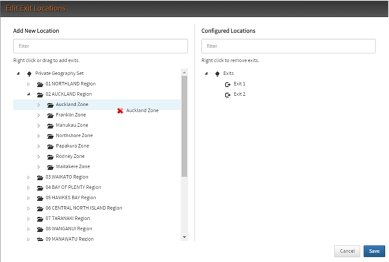The height and width of the screenshot is (262, 389).
Task: Click the location tree scrollbar thumb
Action: (184, 126)
